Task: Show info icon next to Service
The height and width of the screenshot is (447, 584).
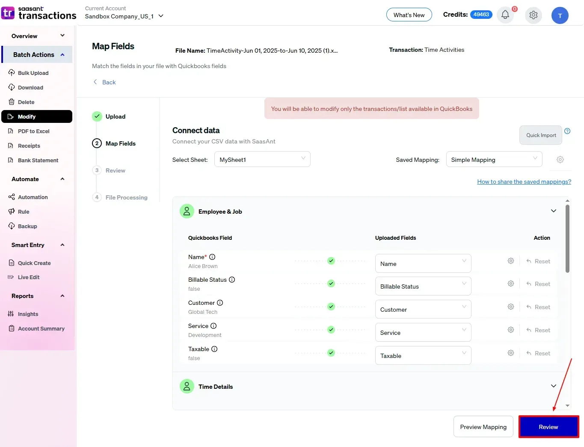Action: pos(213,326)
